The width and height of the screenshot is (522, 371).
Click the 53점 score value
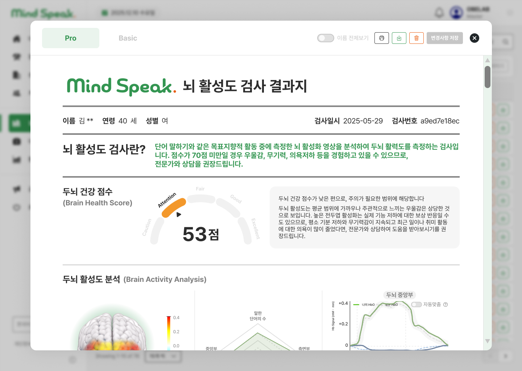click(x=201, y=234)
